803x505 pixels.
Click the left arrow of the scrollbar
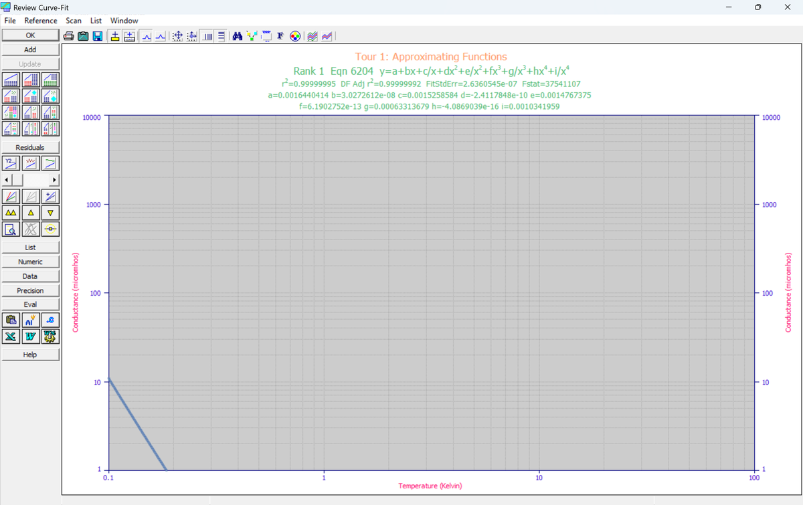[7, 180]
